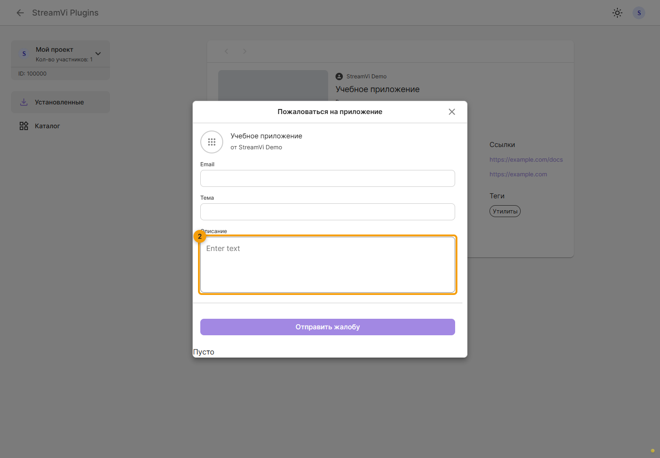Click the Отправить жалобу button
This screenshot has width=660, height=458.
pyautogui.click(x=328, y=327)
